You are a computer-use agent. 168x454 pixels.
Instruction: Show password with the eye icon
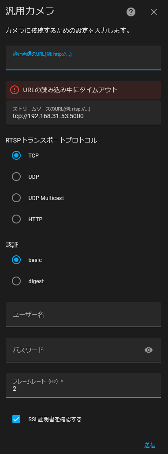[148, 350]
